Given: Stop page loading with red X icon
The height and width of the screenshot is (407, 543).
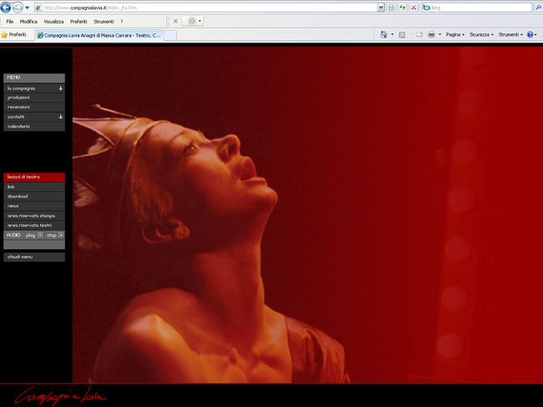Looking at the screenshot, I should [414, 8].
